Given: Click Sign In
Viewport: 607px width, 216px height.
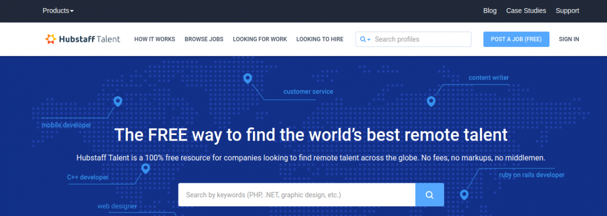Looking at the screenshot, I should [x=569, y=39].
